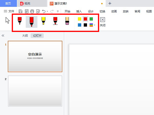Expand the undo history dropdown arrow
154x115 pixels.
[47, 11]
